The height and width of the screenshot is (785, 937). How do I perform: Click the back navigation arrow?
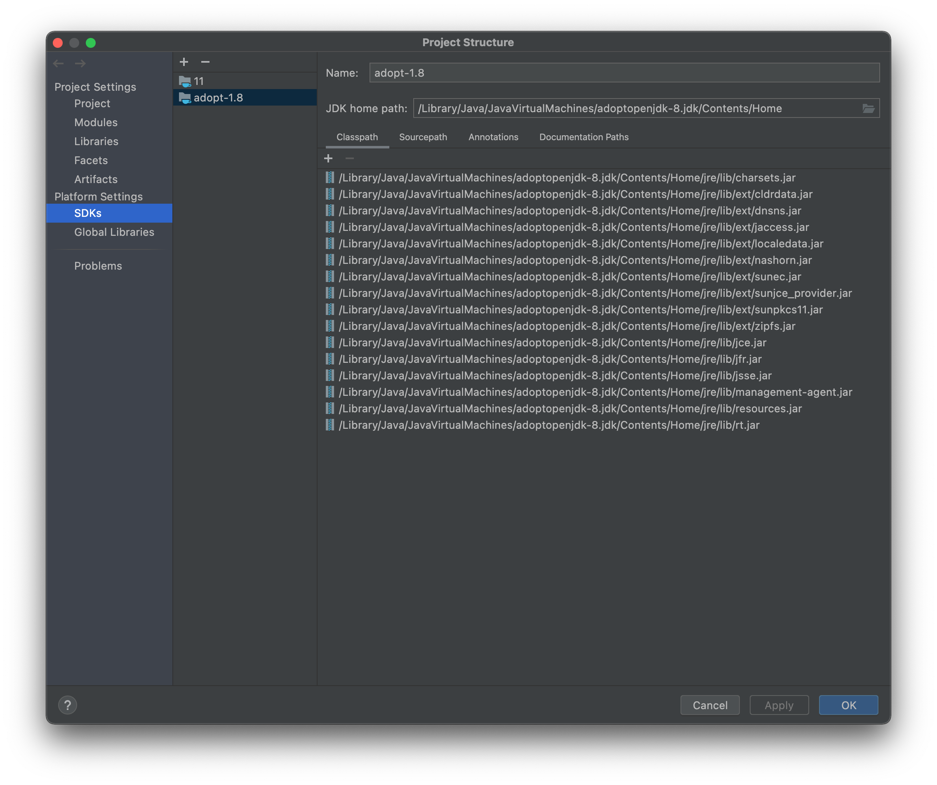click(x=59, y=64)
